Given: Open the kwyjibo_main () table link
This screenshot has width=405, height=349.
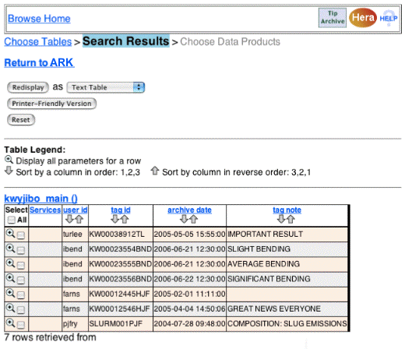Looking at the screenshot, I should pyautogui.click(x=40, y=199).
